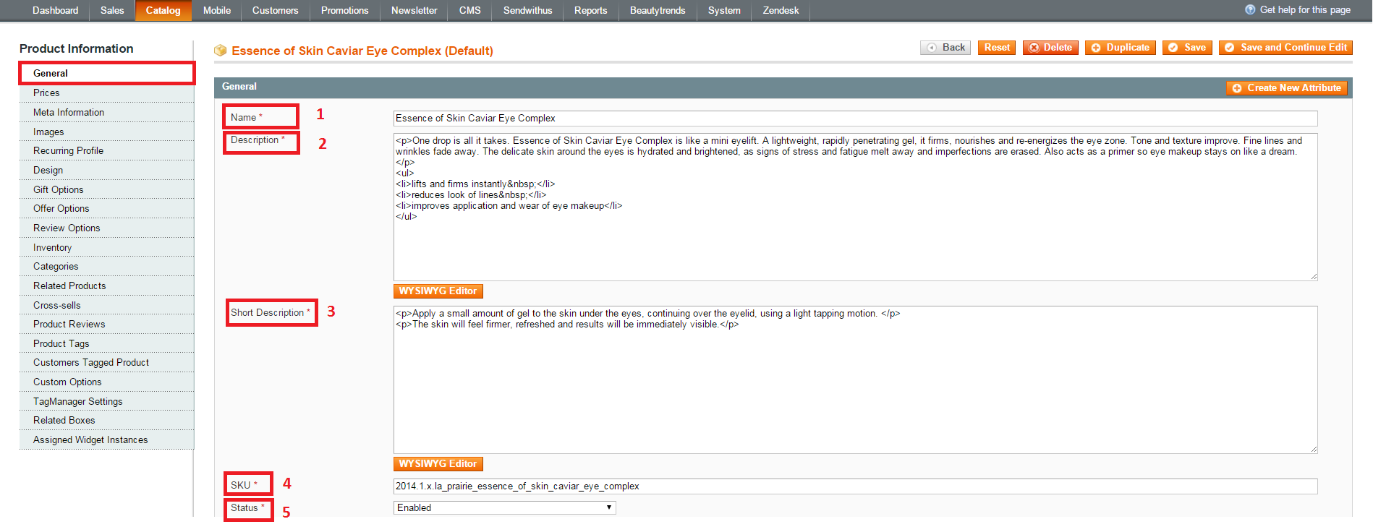
Task: Select the Product Reviews tab
Action: pos(107,324)
